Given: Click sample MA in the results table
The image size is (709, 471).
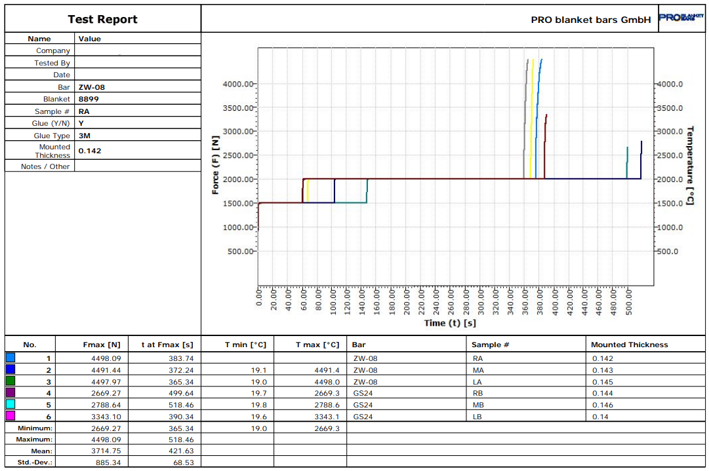Looking at the screenshot, I should pos(478,370).
